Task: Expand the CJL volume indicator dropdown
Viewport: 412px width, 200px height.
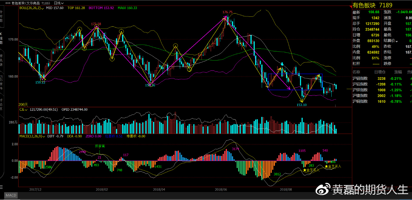Action: point(26,110)
